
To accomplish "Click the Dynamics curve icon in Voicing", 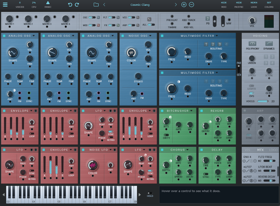I will [269, 44].
